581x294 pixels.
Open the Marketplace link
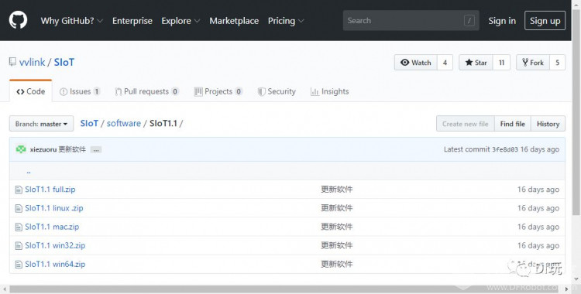pos(234,21)
